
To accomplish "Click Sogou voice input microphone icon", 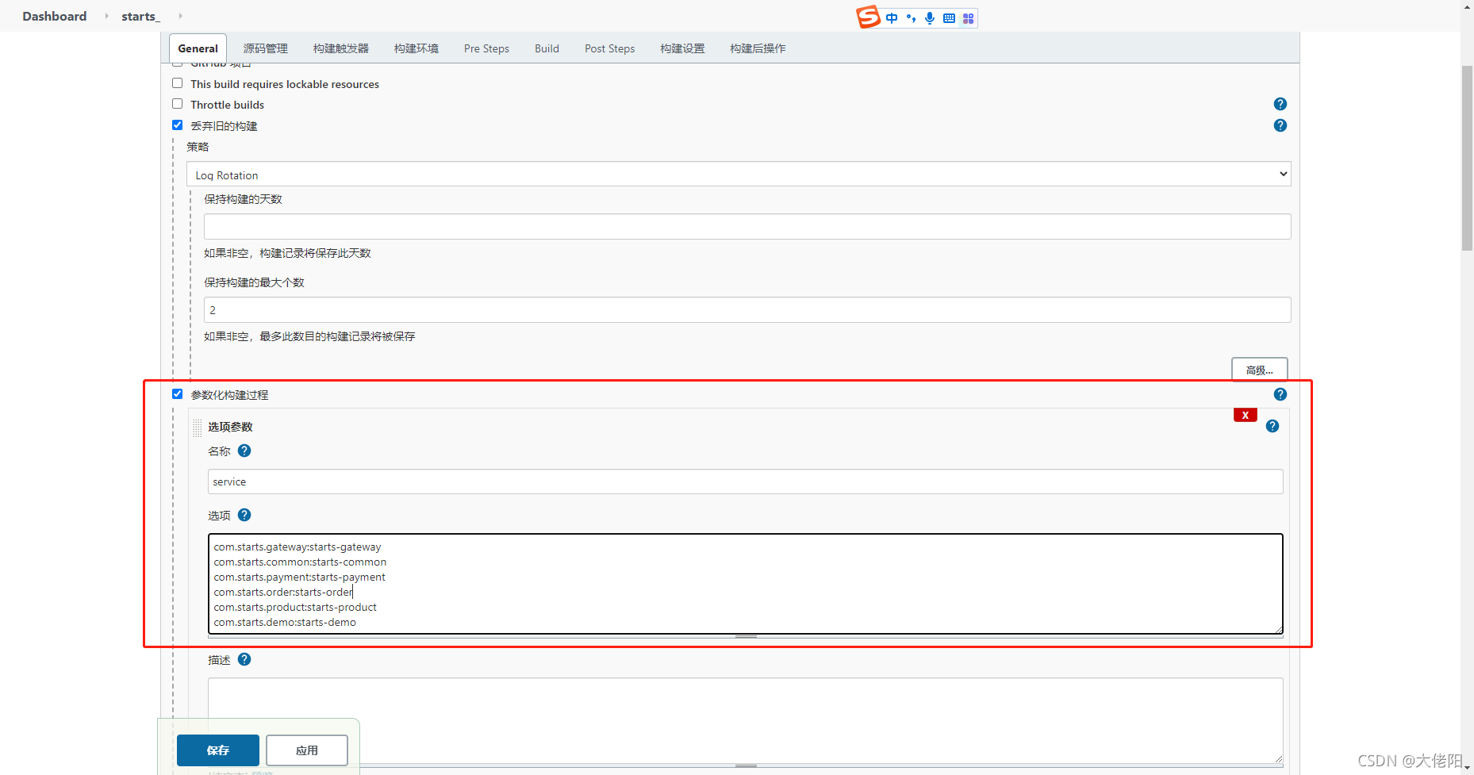I will point(930,18).
